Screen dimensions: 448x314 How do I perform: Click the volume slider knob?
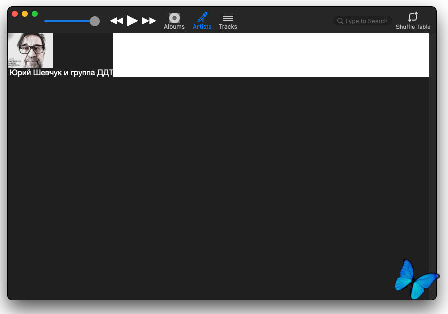(94, 21)
